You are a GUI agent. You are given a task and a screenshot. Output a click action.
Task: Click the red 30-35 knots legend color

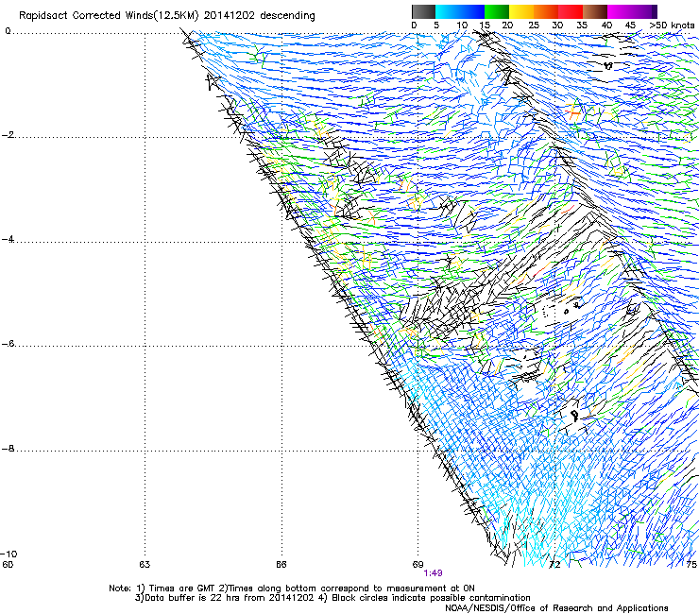tap(571, 11)
